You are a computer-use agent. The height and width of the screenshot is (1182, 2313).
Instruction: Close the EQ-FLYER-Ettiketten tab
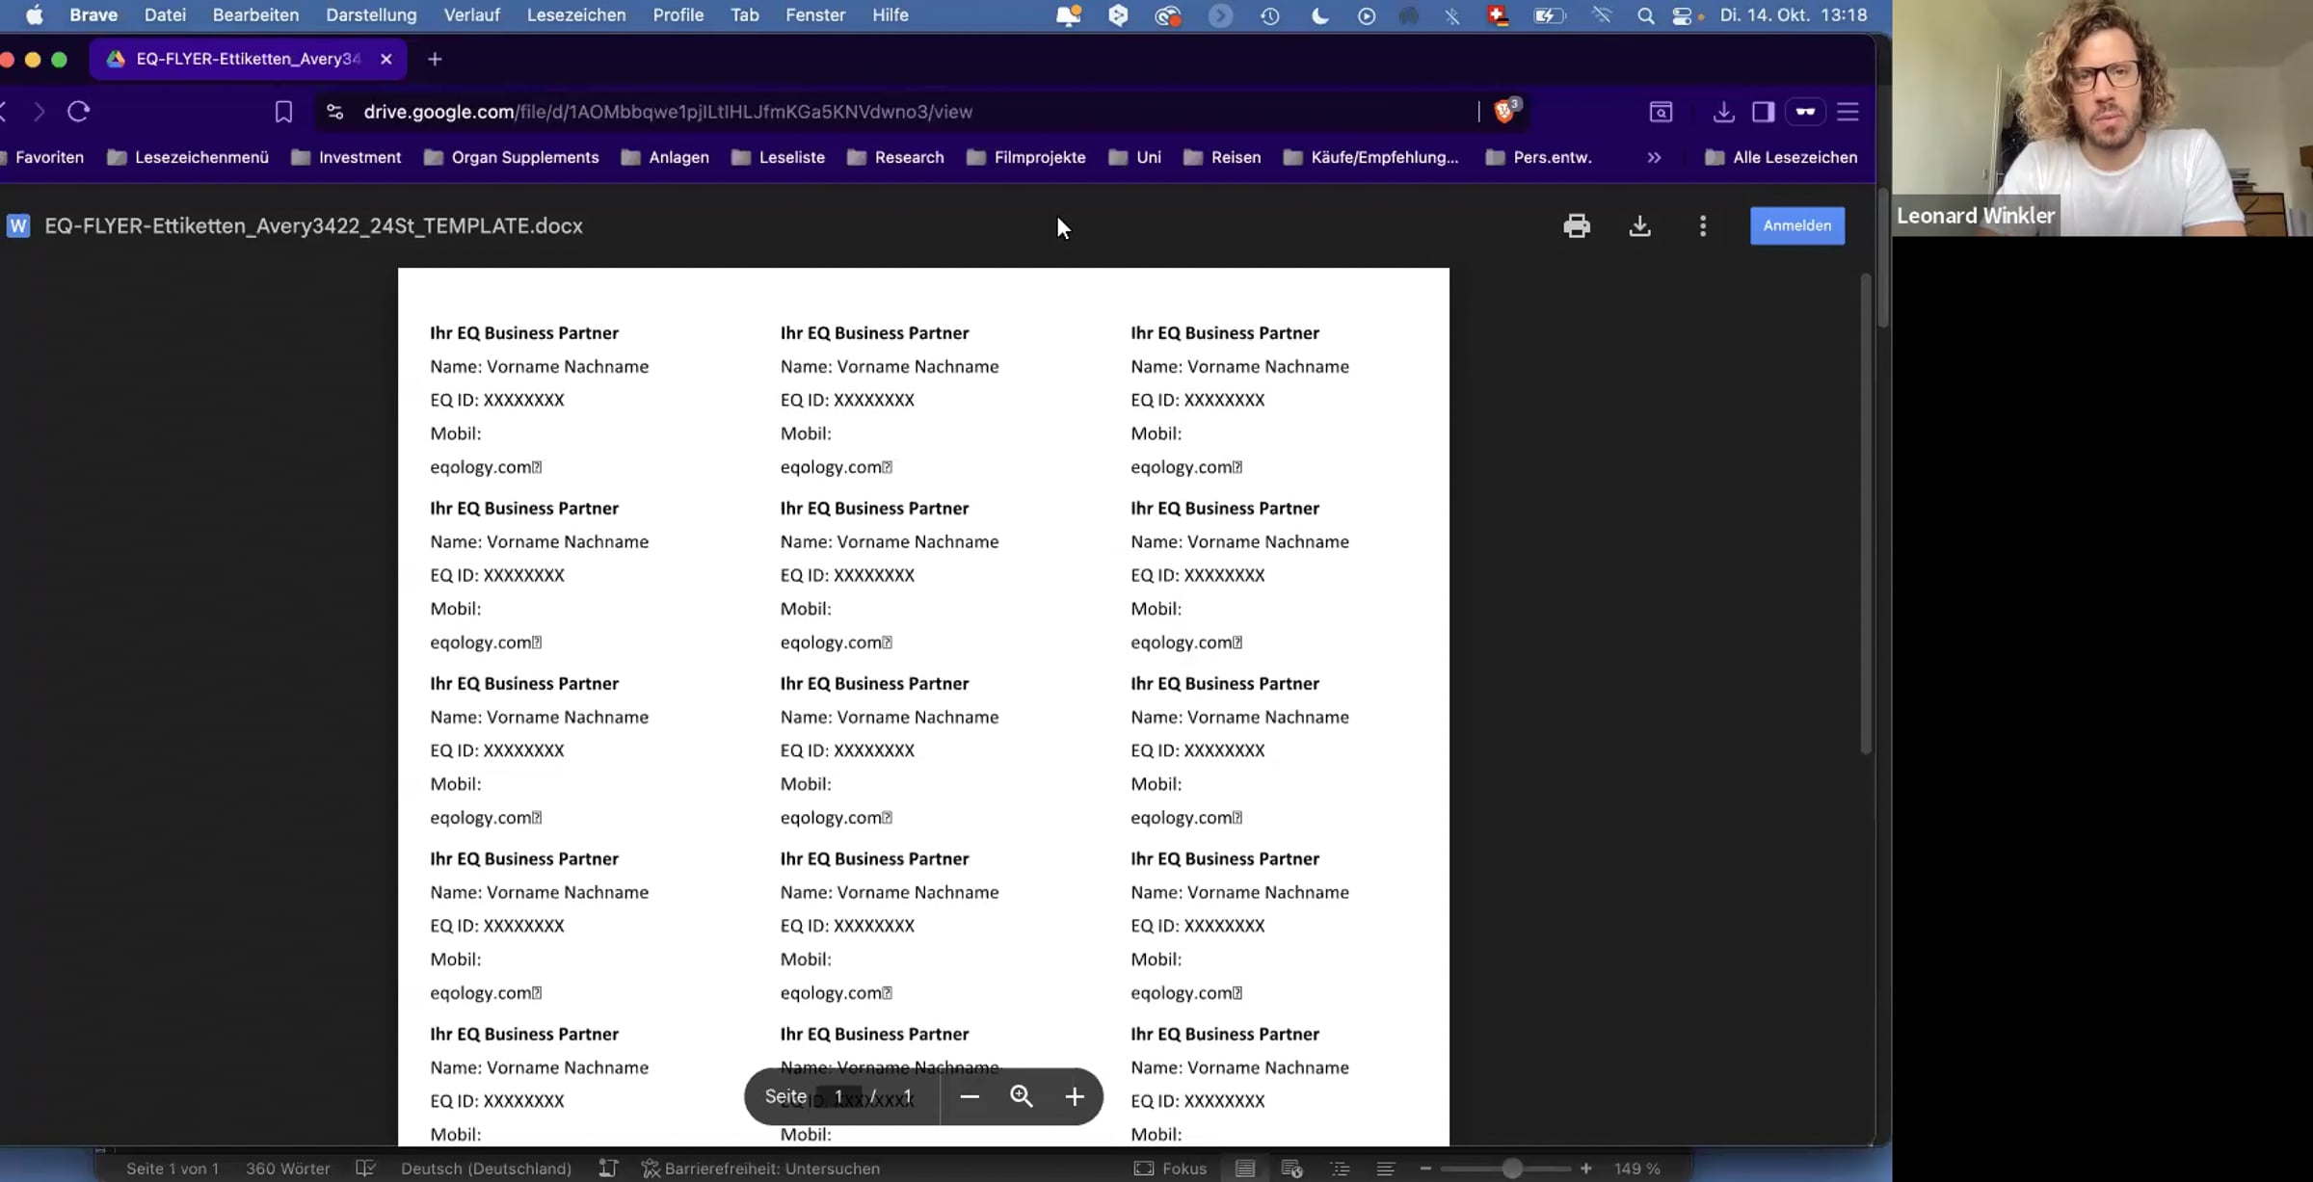click(386, 59)
